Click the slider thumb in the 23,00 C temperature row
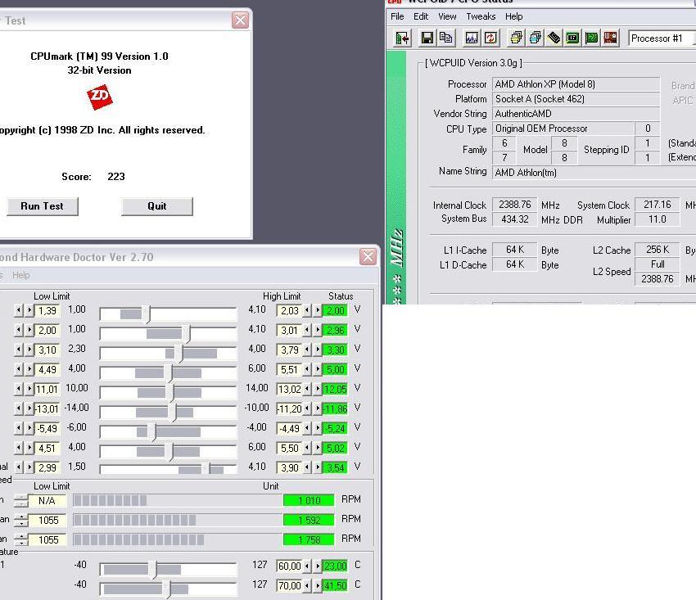 152,569
